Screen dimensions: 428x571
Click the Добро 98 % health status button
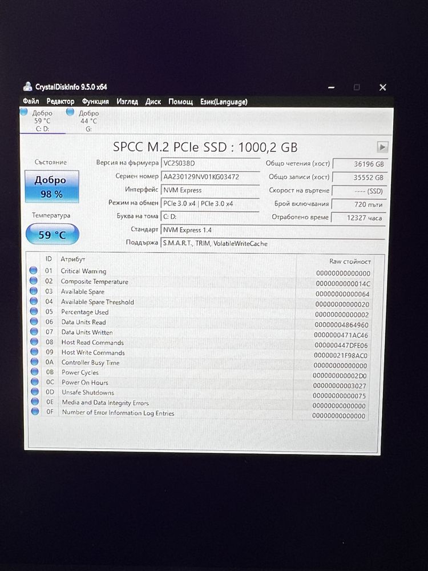tap(52, 187)
